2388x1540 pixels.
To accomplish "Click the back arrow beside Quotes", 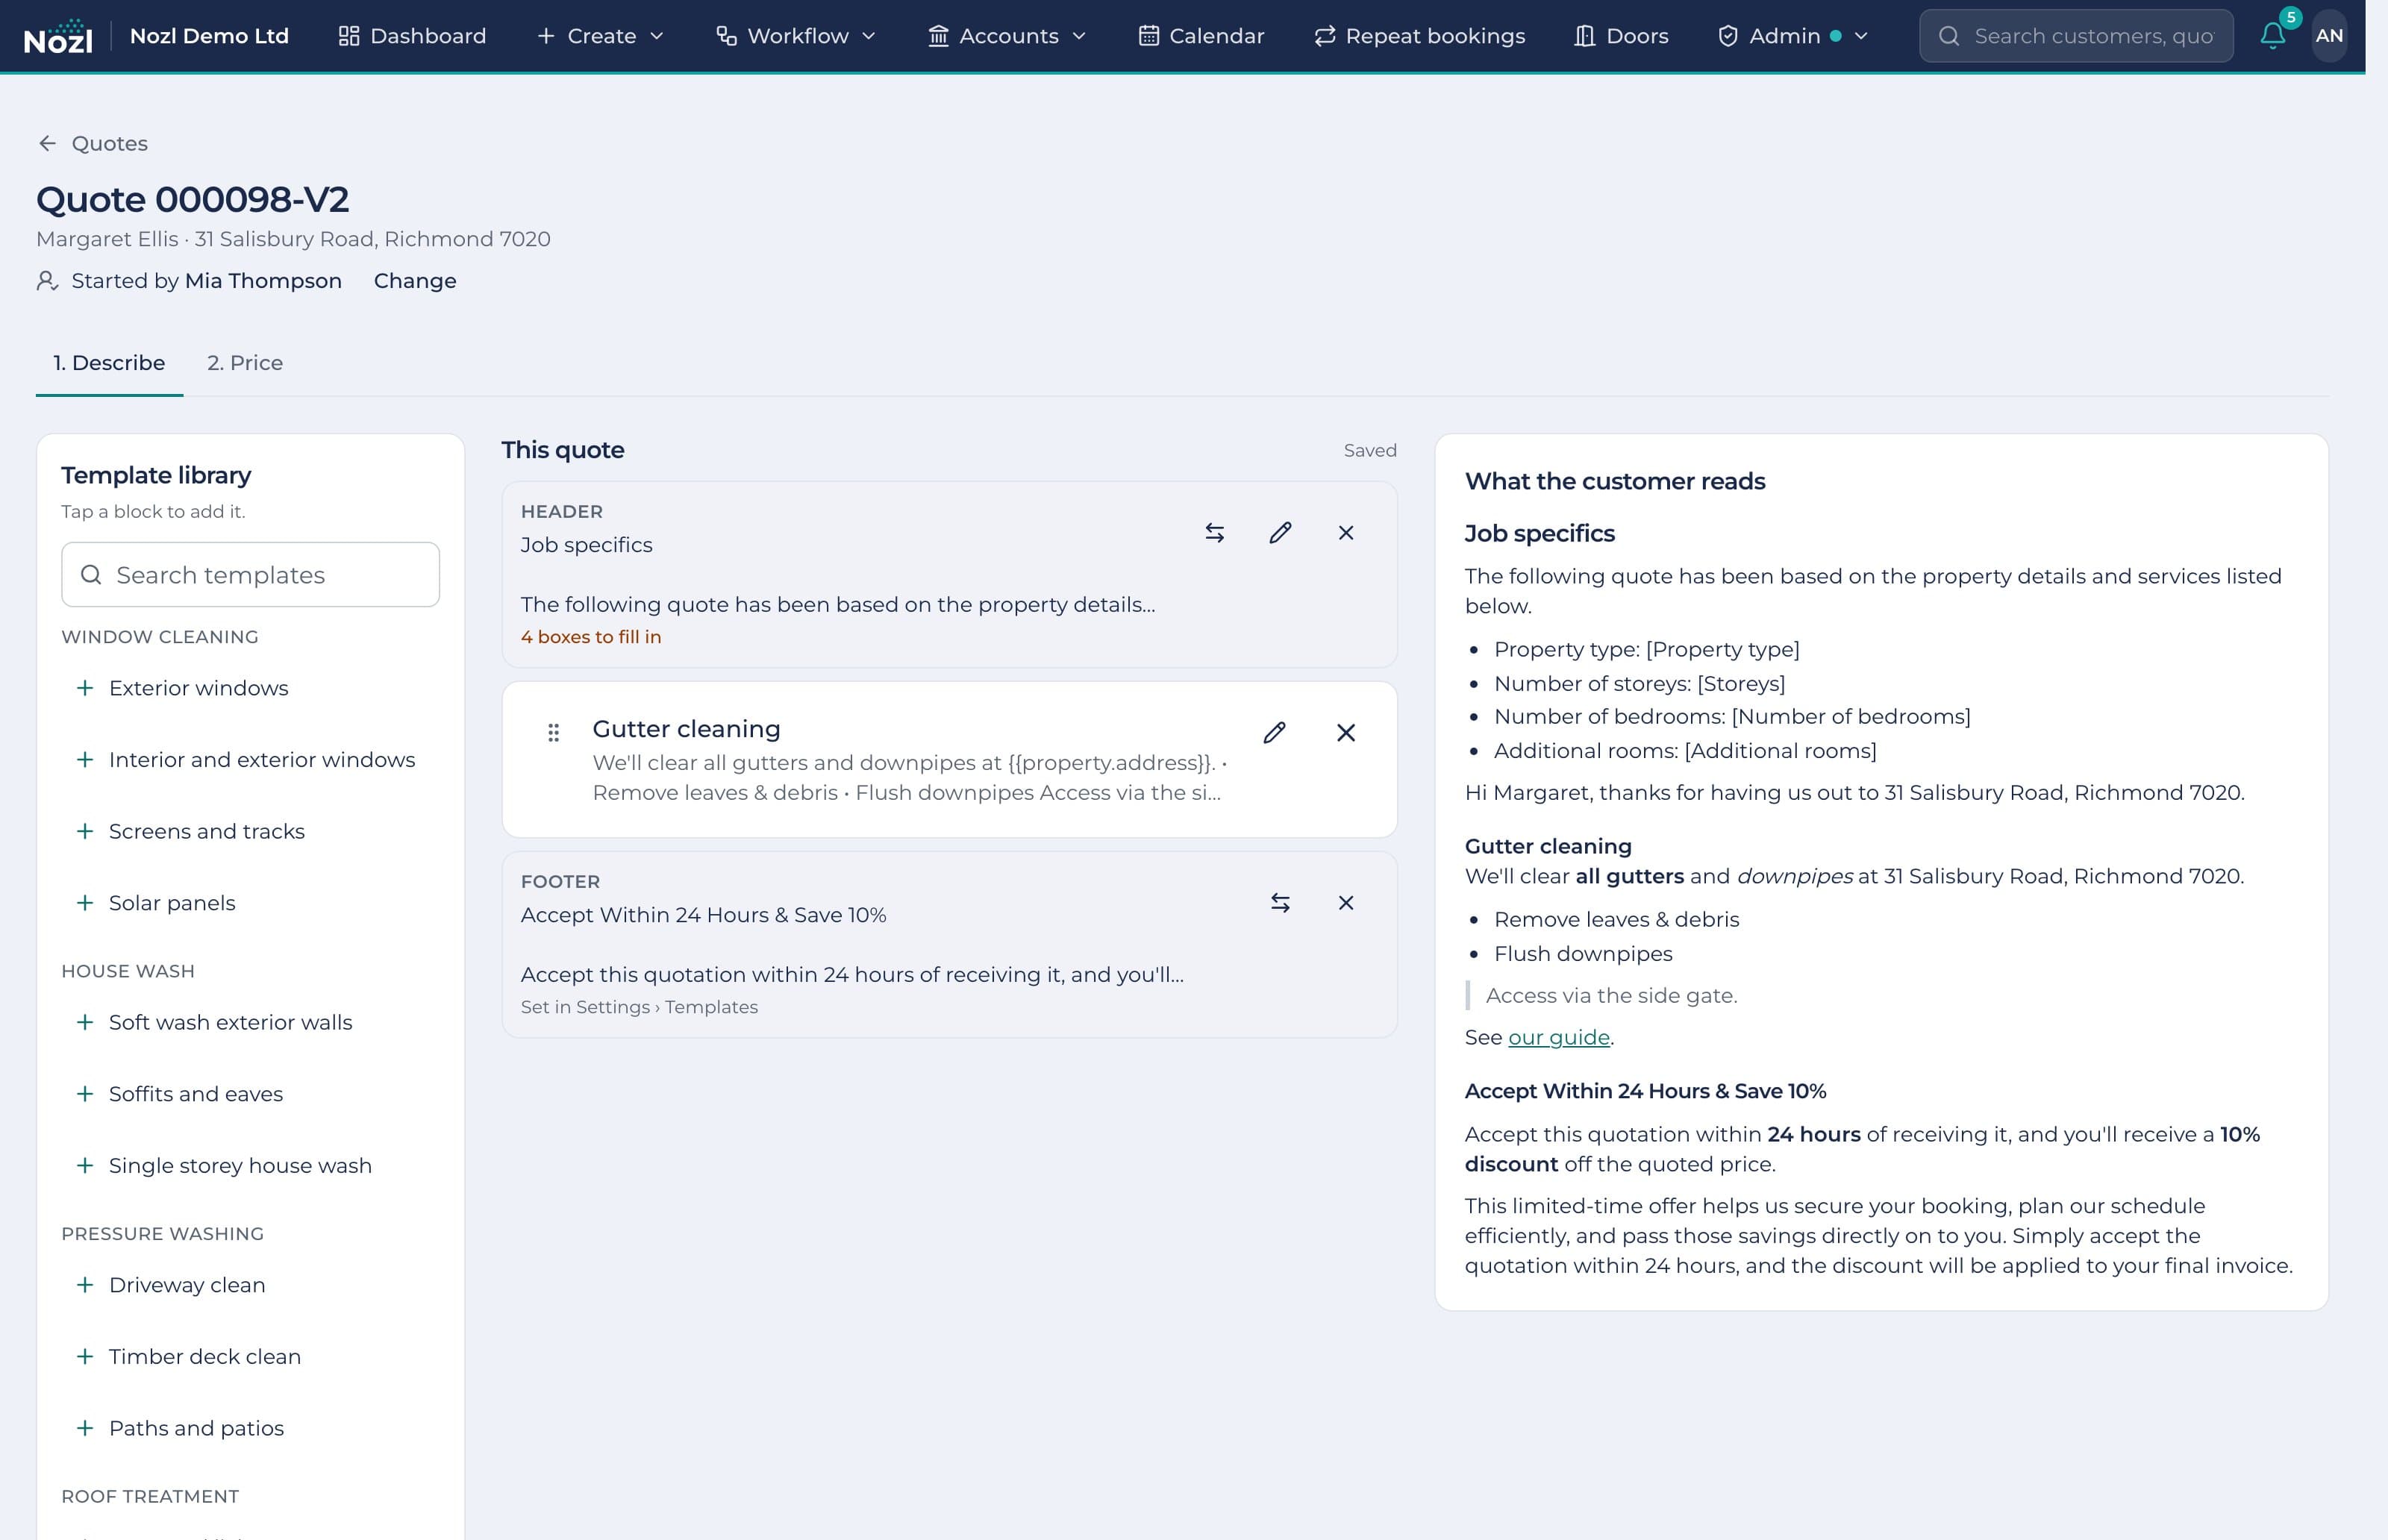I will (47, 143).
